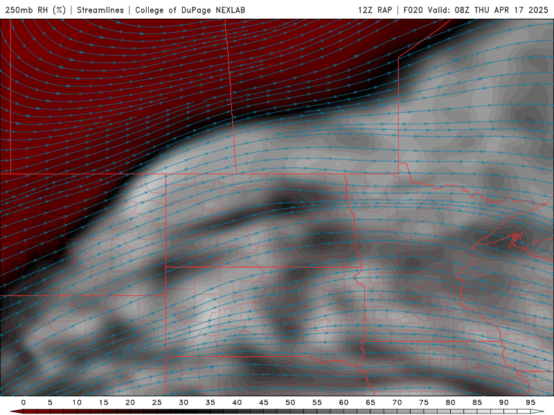The width and height of the screenshot is (554, 415).
Task: Click the "60" color bar value
Action: (343, 403)
